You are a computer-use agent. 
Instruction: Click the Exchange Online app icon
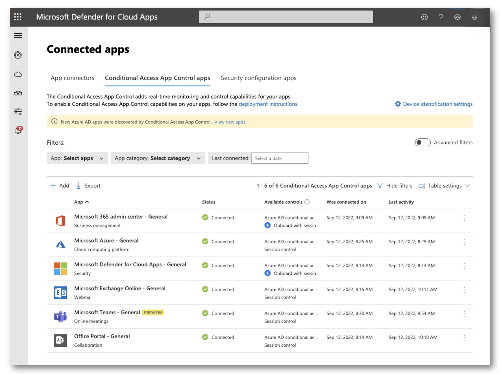(x=60, y=293)
